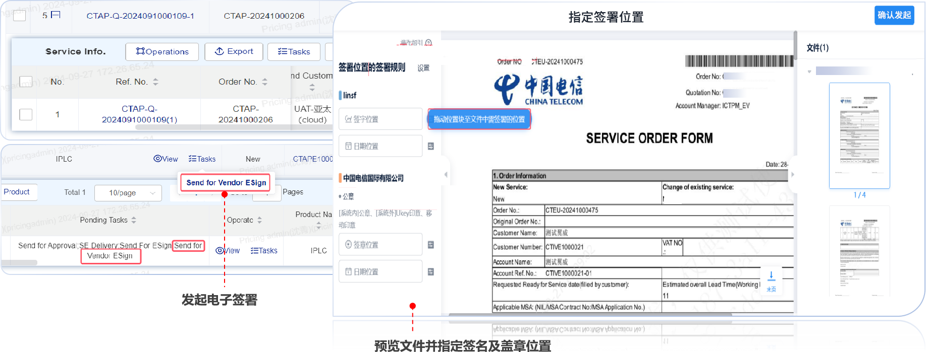Switch to the Product tab
This screenshot has width=926, height=352.
(x=17, y=192)
